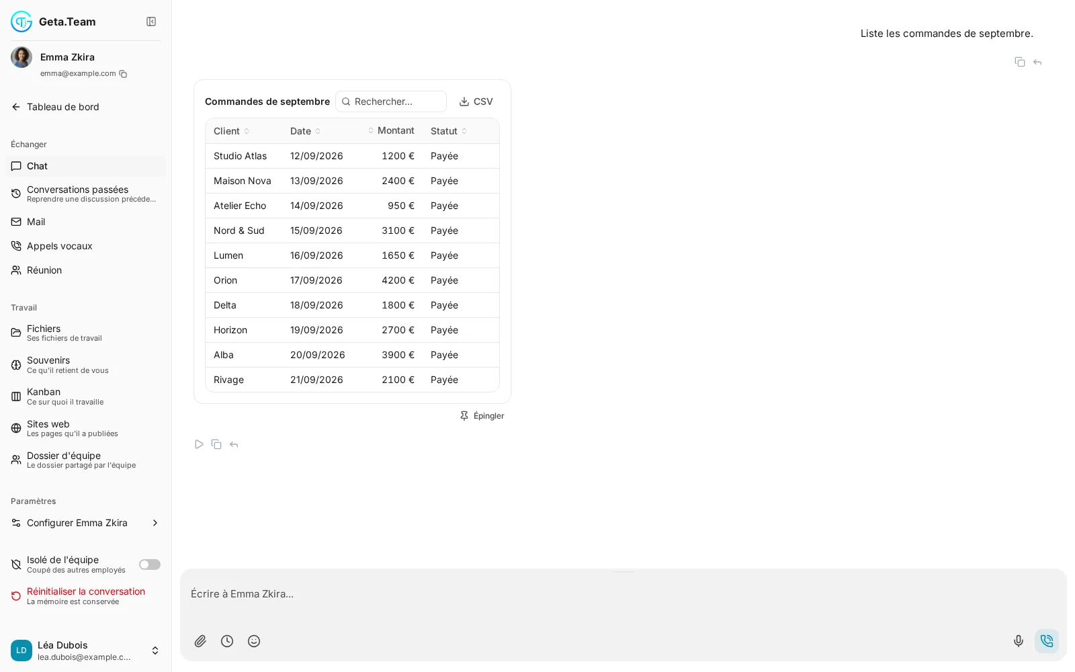The image size is (1075, 672).
Task: Open Dossier d'équipe shared folder
Action: [85, 460]
